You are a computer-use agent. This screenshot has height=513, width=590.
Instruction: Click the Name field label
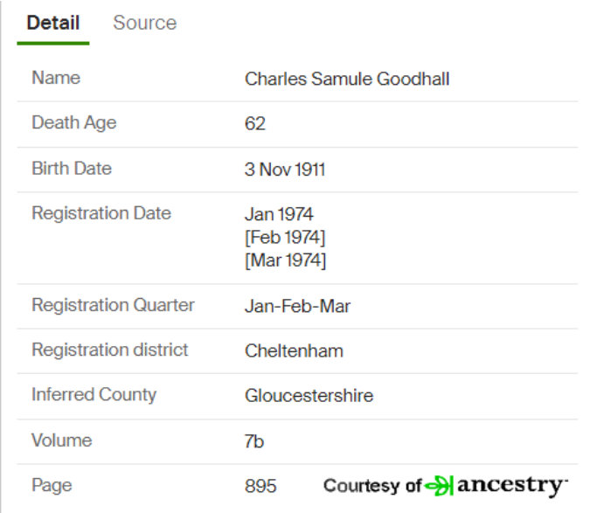[56, 78]
